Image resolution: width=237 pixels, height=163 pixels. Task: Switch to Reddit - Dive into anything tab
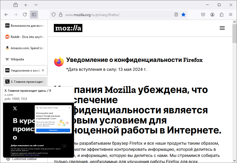pos(25,37)
